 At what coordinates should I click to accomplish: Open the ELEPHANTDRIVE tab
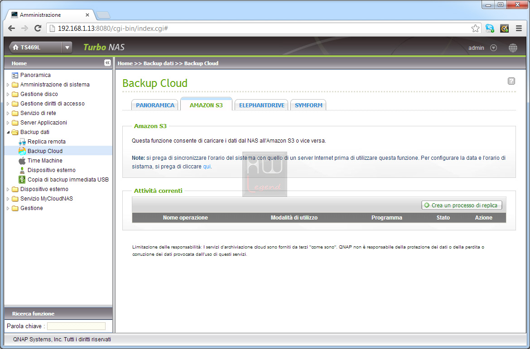click(x=261, y=105)
